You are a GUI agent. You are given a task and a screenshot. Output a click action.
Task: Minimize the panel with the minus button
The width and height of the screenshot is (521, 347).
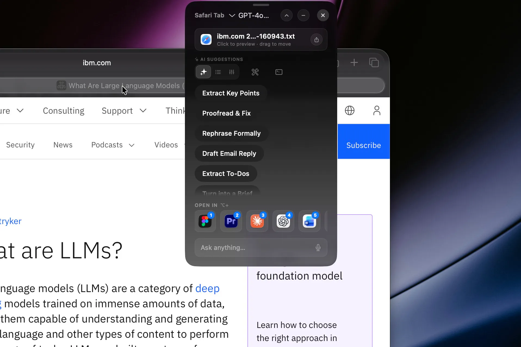click(x=303, y=16)
